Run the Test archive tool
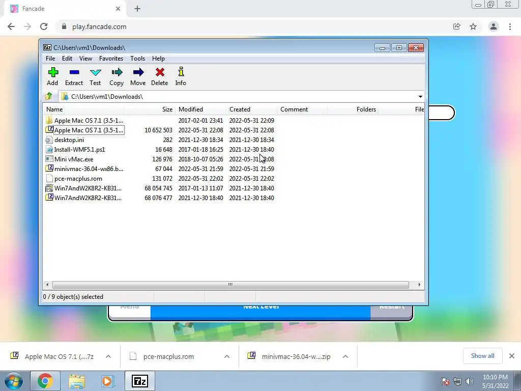521x391 pixels. (95, 76)
